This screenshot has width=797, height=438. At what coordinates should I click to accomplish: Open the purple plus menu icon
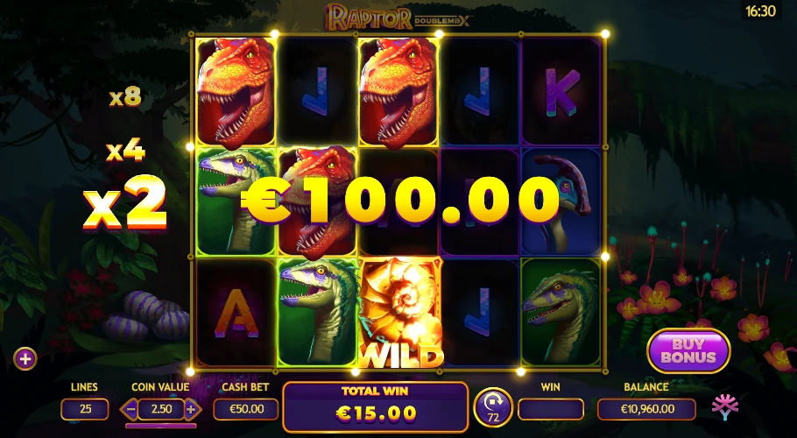click(x=25, y=359)
